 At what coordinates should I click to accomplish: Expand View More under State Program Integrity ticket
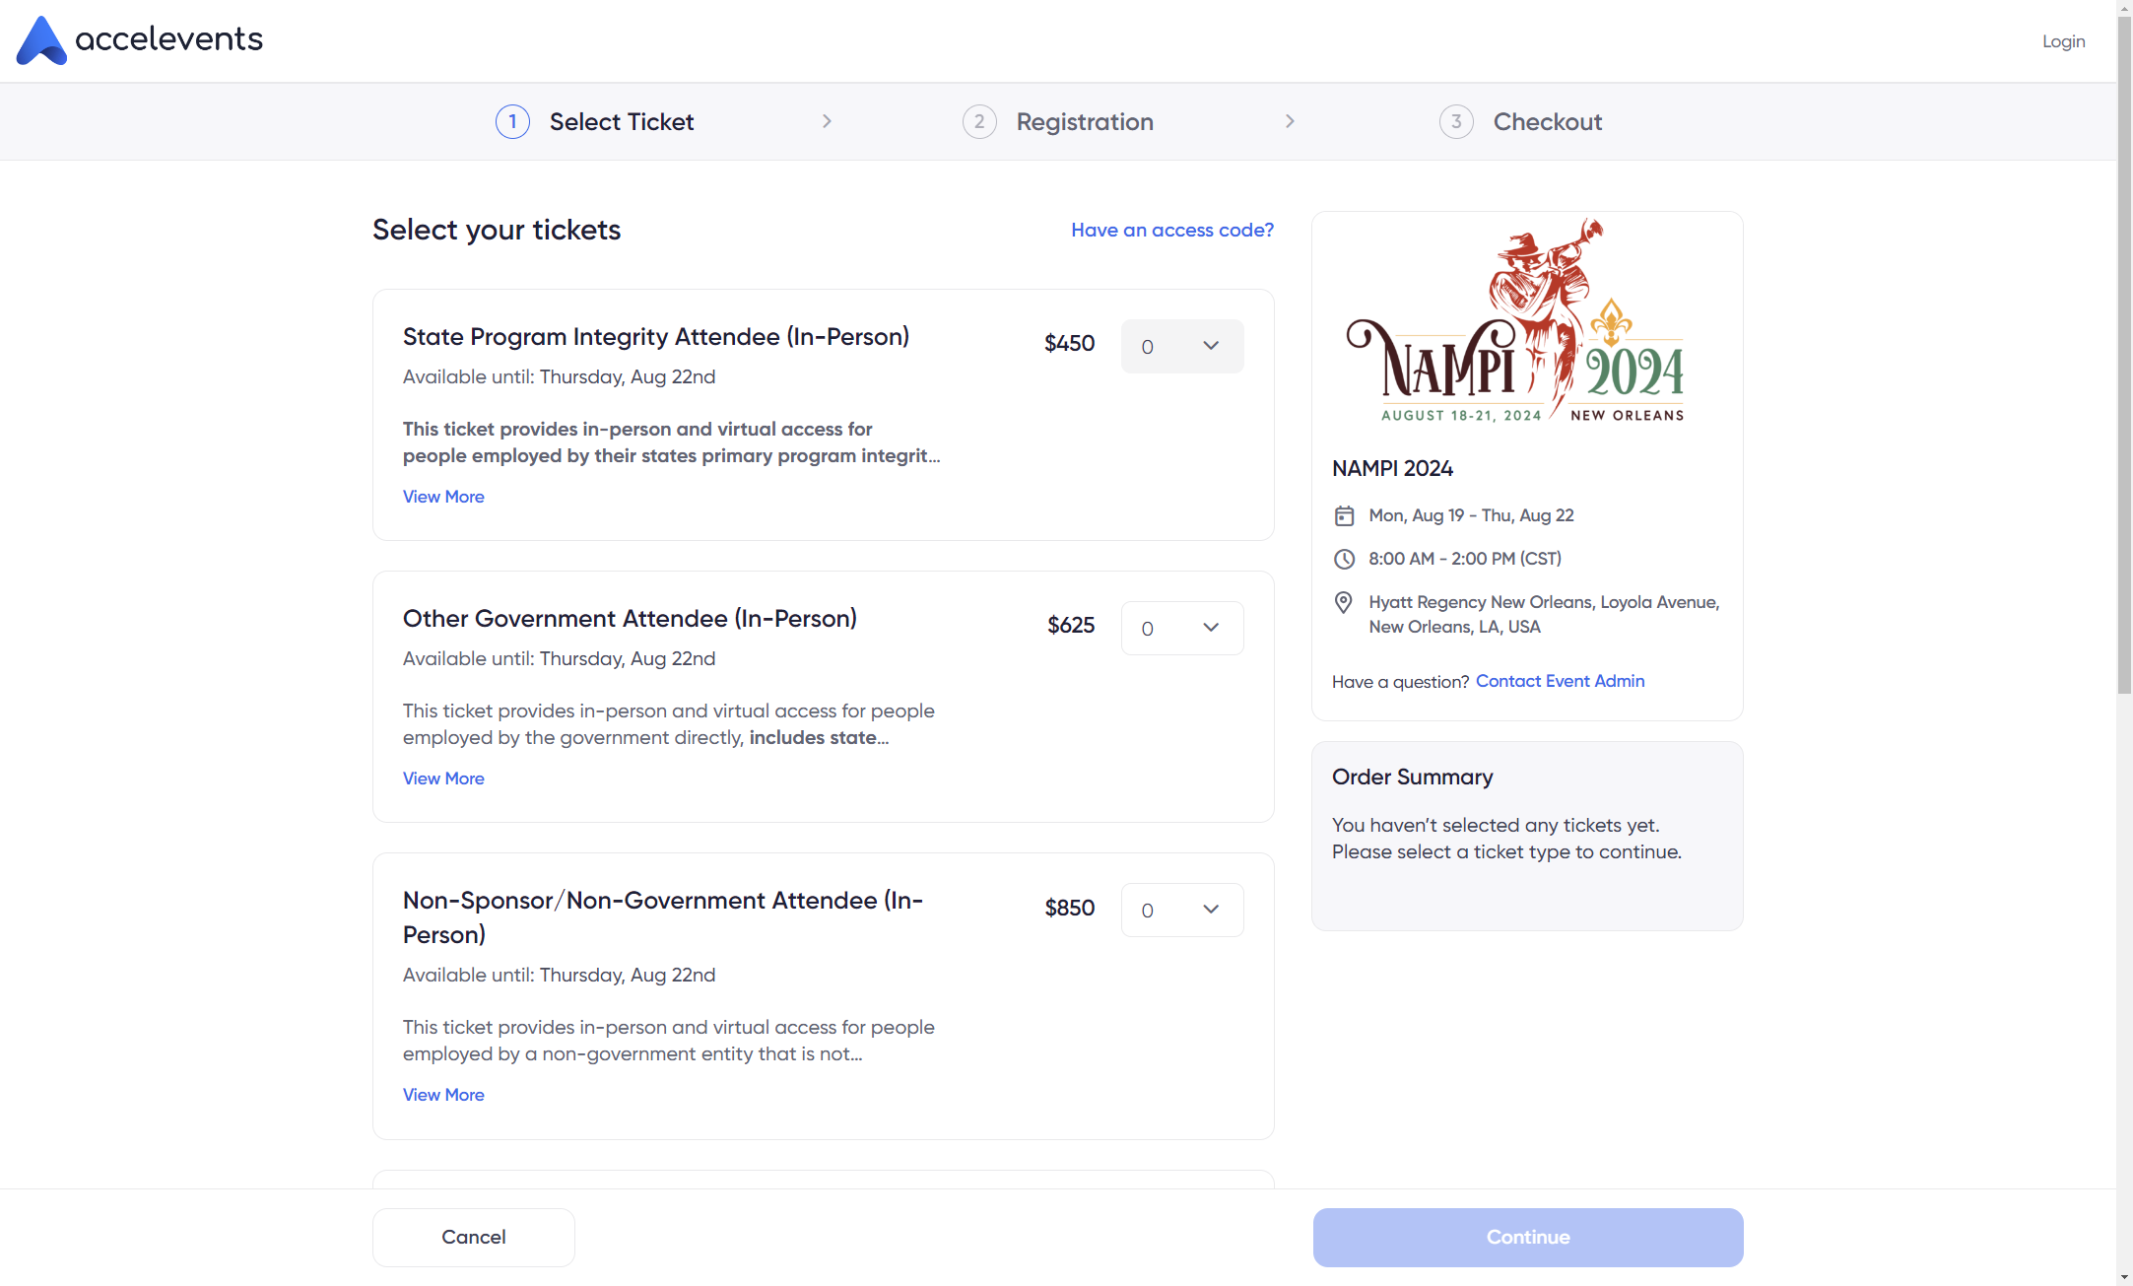pos(443,497)
